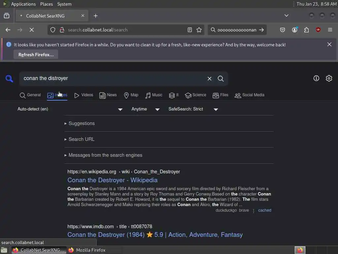Click the Firefox address bar URL
This screenshot has width=338, height=254.
[x=126, y=30]
